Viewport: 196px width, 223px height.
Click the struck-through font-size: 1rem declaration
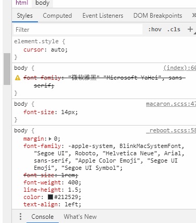tap(50, 175)
